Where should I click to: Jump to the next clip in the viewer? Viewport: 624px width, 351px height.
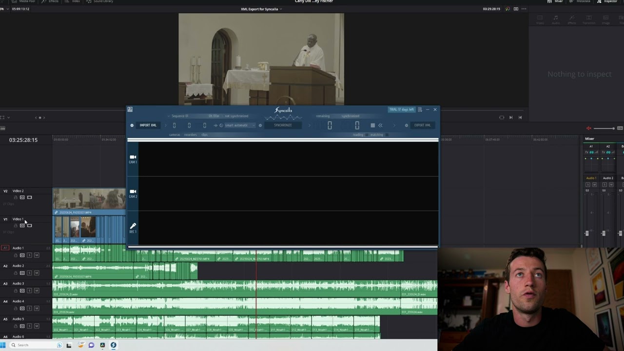click(511, 117)
